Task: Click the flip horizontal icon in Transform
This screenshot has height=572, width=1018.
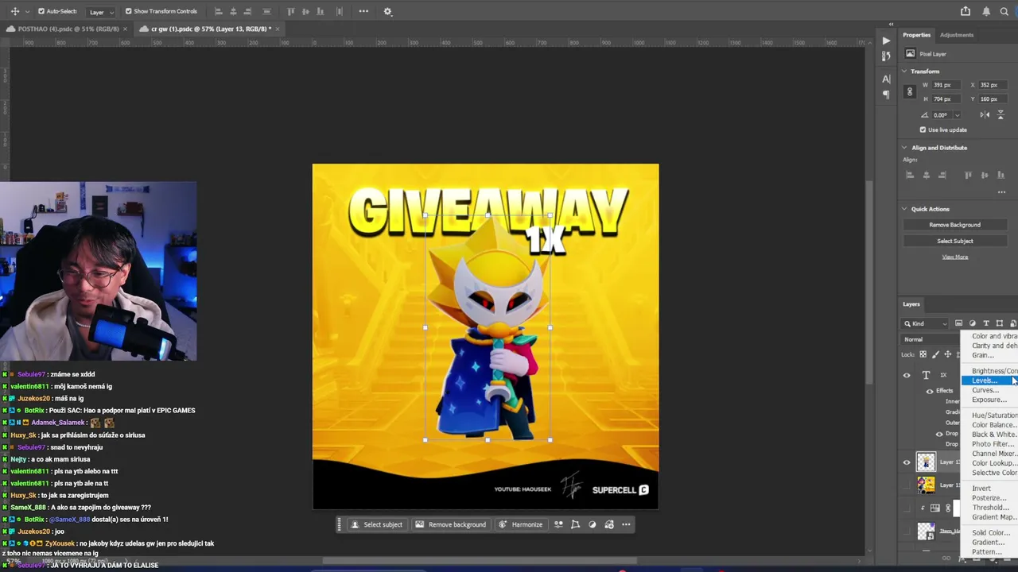Action: 985,114
